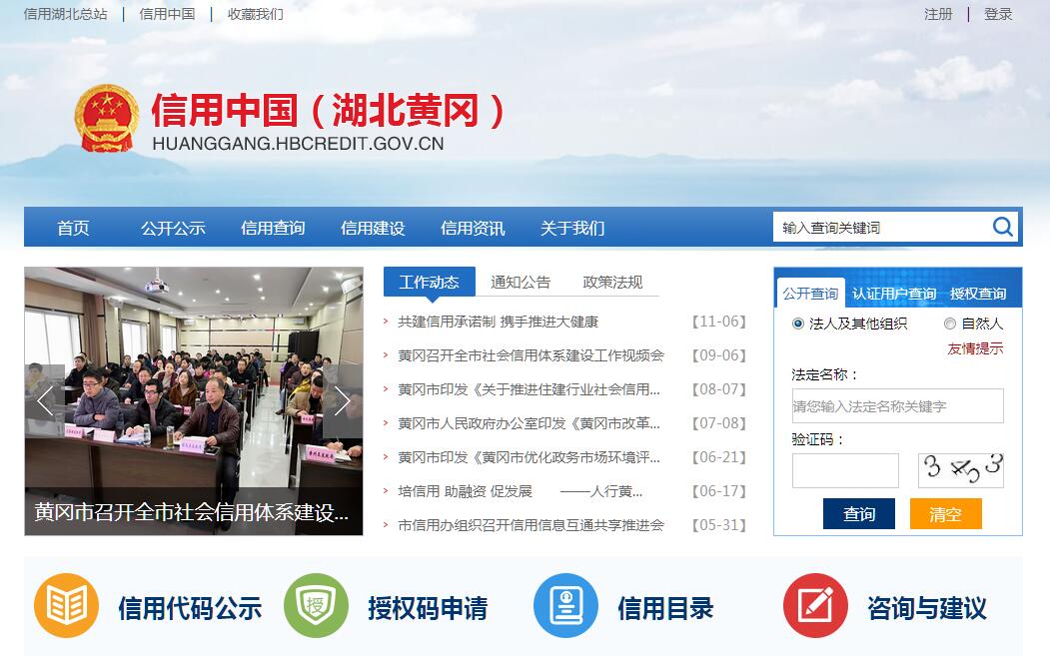Click the blue 信用目录 icon
Image resolution: width=1050 pixels, height=657 pixels.
(565, 605)
